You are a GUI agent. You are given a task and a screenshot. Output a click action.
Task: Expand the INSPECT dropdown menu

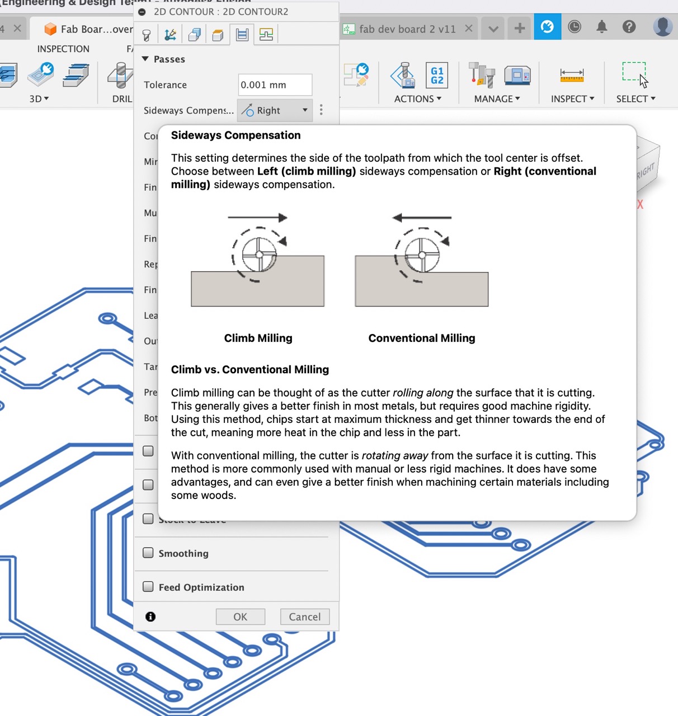(x=573, y=99)
